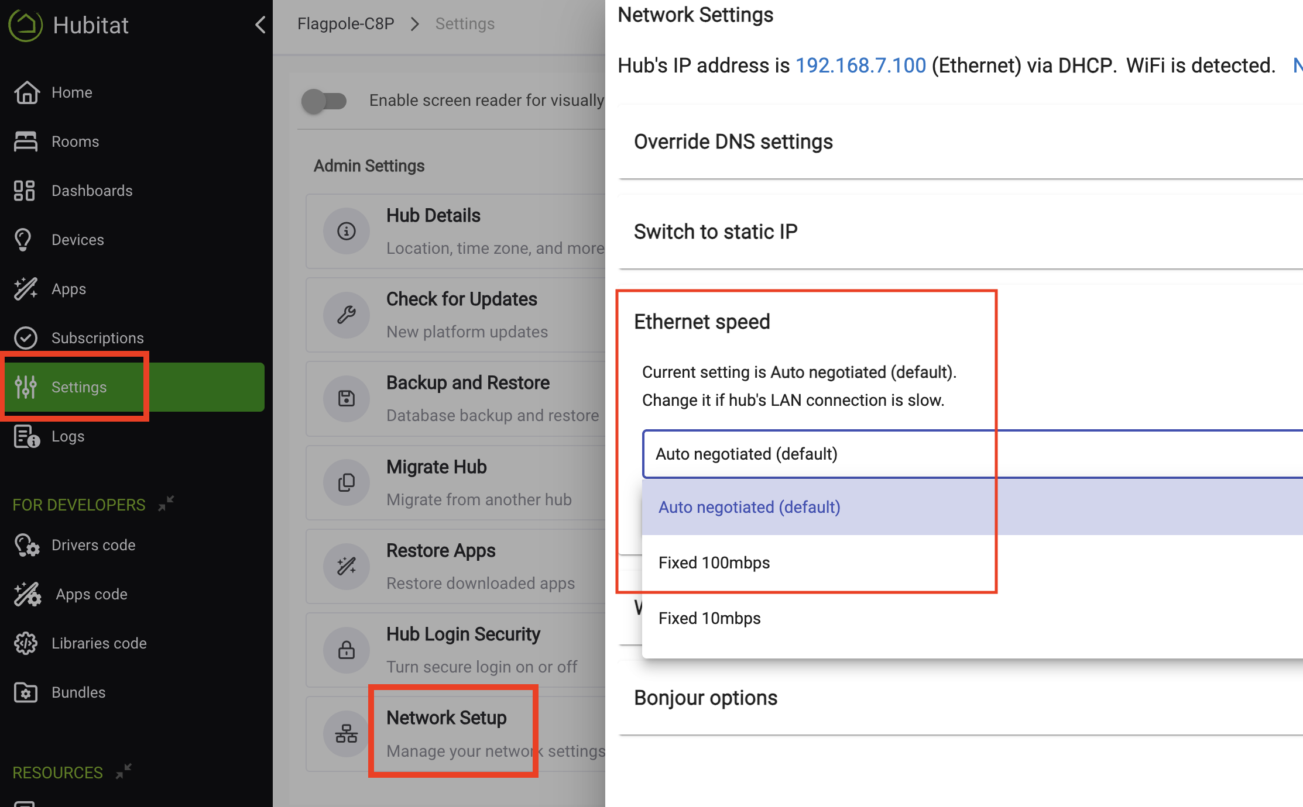Collapse the For Developers section
This screenshot has width=1303, height=807.
[166, 503]
